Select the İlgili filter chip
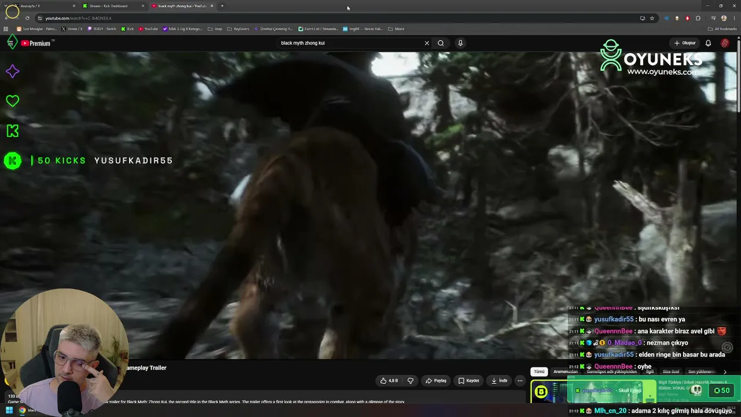Image resolution: width=741 pixels, height=417 pixels. (x=650, y=372)
